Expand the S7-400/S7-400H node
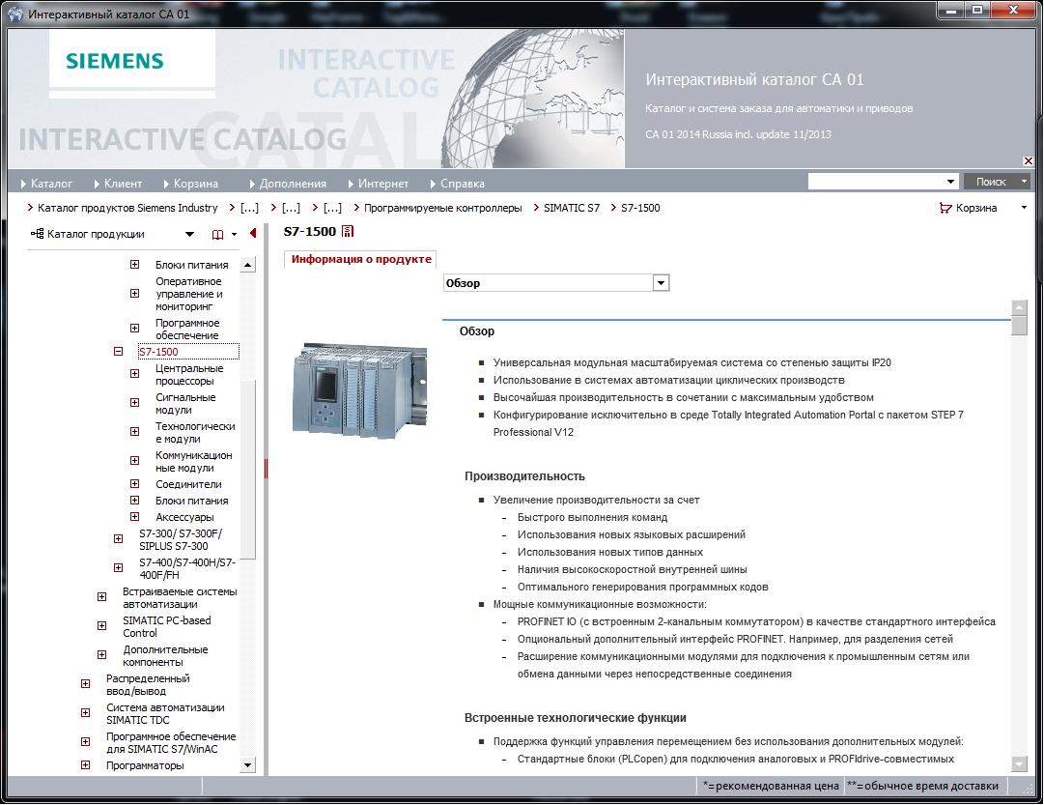 [119, 568]
